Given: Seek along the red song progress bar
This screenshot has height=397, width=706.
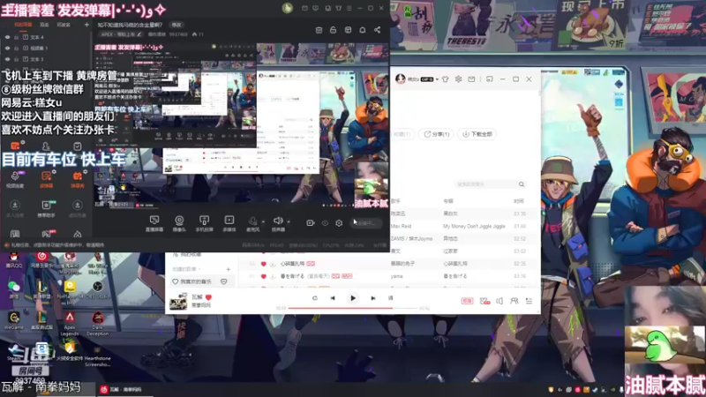Looking at the screenshot, I should (353, 308).
